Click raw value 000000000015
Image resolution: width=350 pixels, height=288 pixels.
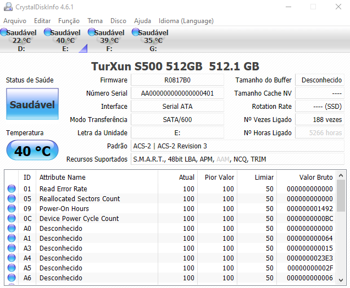[310, 248]
